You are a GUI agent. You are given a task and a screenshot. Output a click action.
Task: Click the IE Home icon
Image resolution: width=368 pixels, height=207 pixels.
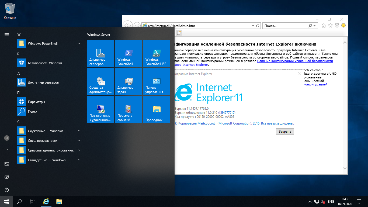(x=324, y=26)
